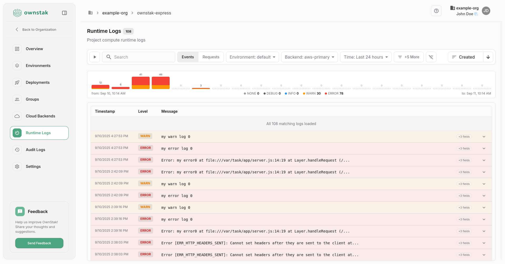
Task: Change the Time: Last 24 hours filter
Action: click(x=366, y=57)
